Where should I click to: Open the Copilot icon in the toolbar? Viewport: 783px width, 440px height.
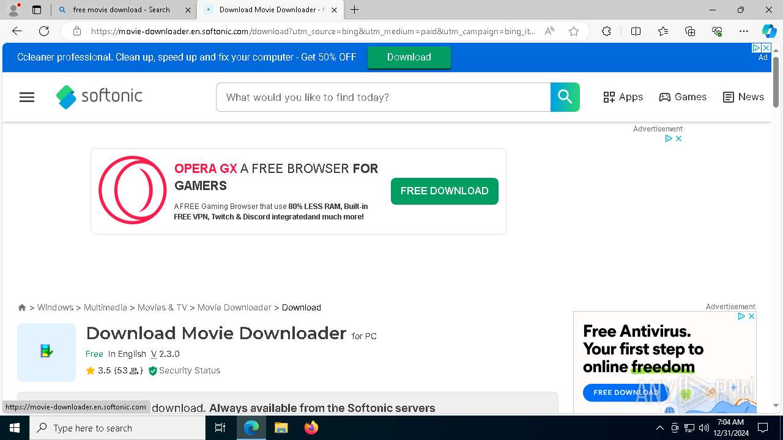[x=769, y=31]
